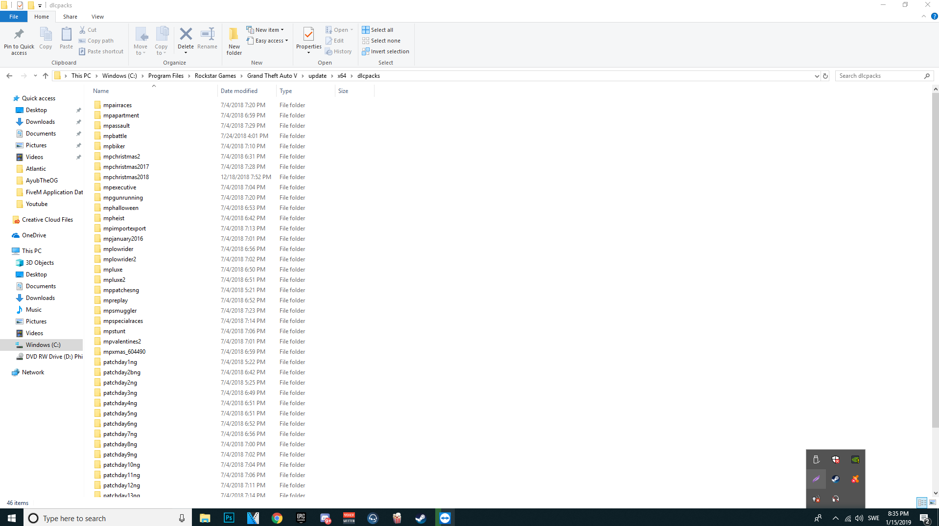939x526 pixels.
Task: Click Grand Theft Auto V breadcrumb
Action: coord(272,76)
